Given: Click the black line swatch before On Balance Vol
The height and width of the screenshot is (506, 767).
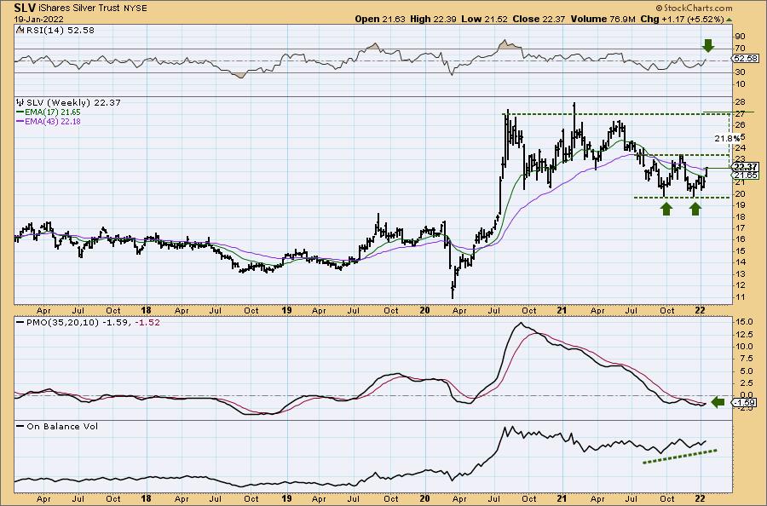Looking at the screenshot, I should tap(20, 426).
